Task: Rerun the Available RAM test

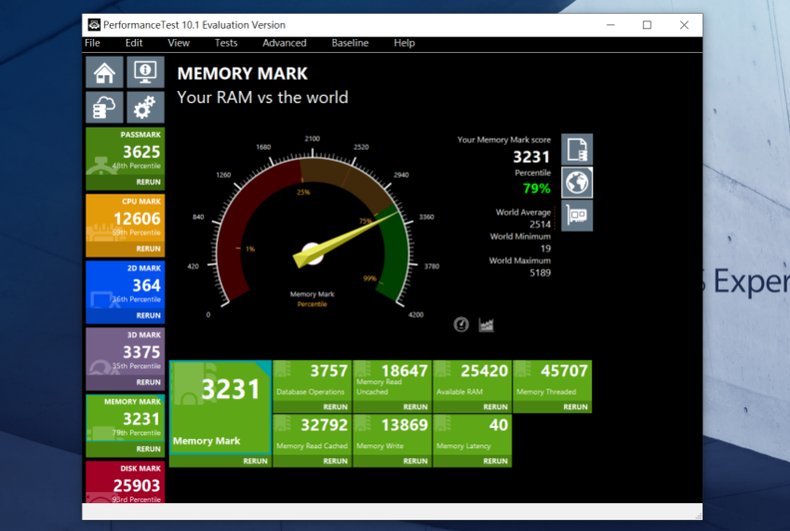Action: (495, 406)
